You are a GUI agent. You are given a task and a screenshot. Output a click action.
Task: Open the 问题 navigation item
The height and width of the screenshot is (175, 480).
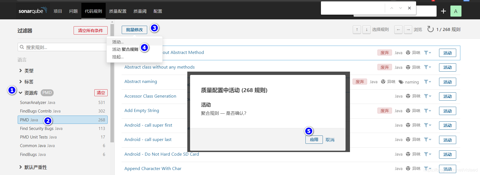74,11
